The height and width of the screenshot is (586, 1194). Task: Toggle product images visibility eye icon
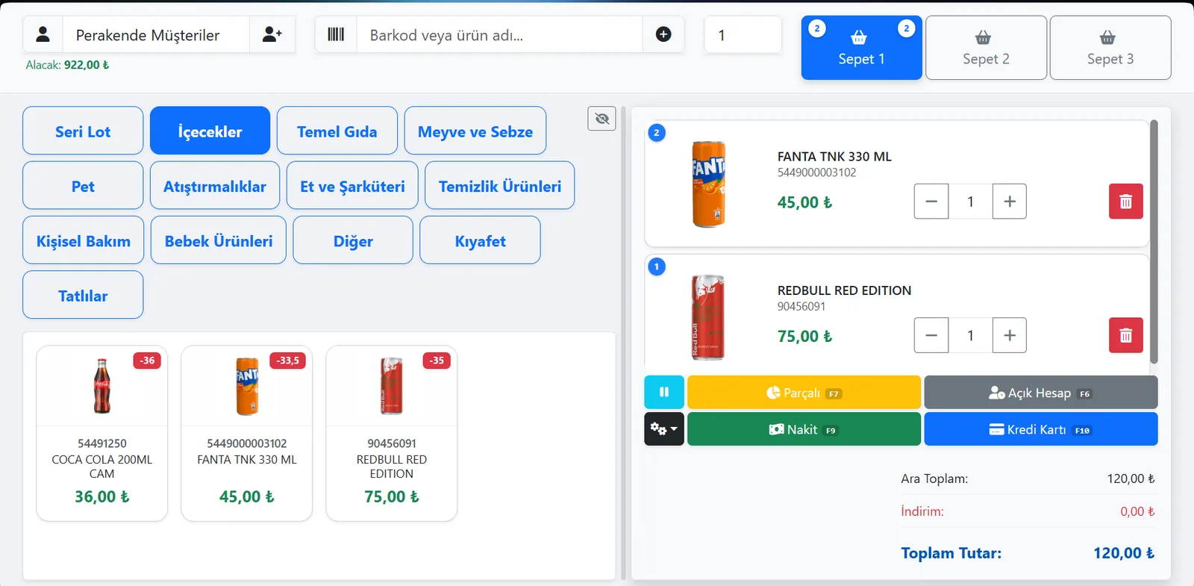[x=601, y=119]
